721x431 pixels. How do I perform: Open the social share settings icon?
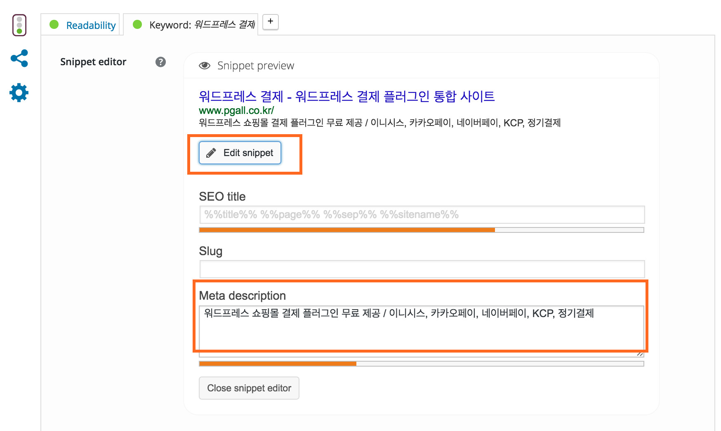click(19, 58)
